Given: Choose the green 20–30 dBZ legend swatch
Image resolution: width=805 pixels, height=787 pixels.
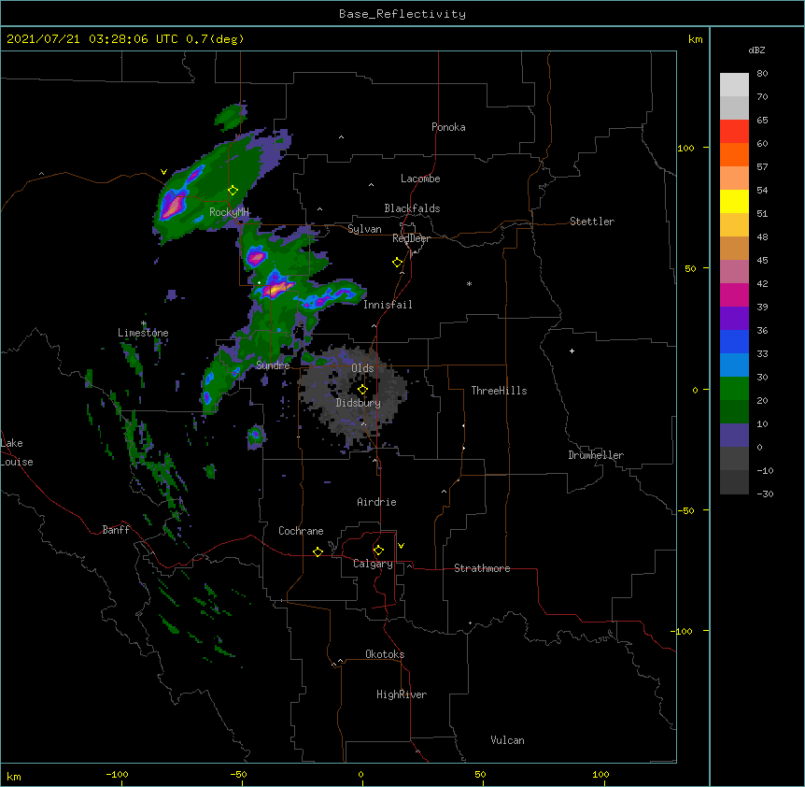Looking at the screenshot, I should pyautogui.click(x=734, y=389).
